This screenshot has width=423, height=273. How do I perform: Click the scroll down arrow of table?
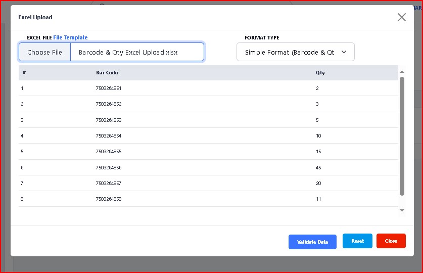coord(402,210)
